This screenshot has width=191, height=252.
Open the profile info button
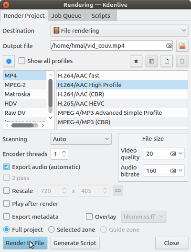click(x=9, y=61)
